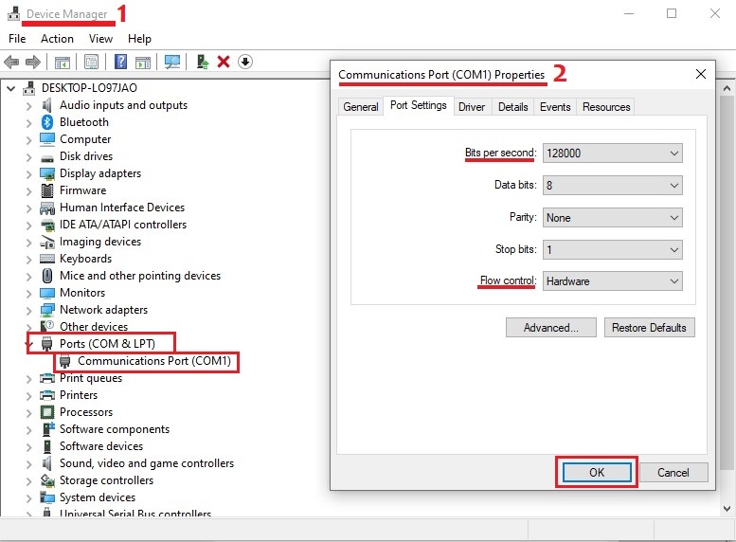The height and width of the screenshot is (542, 736).
Task: Switch to the Resources tab
Action: click(x=606, y=107)
